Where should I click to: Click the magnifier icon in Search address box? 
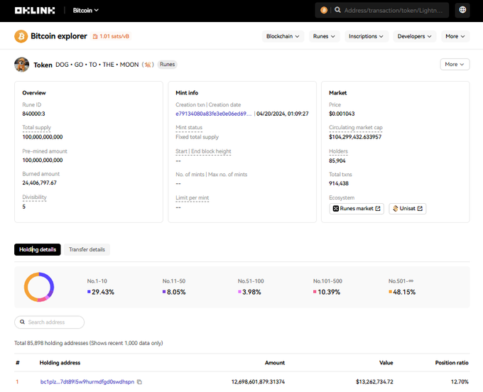(x=22, y=322)
